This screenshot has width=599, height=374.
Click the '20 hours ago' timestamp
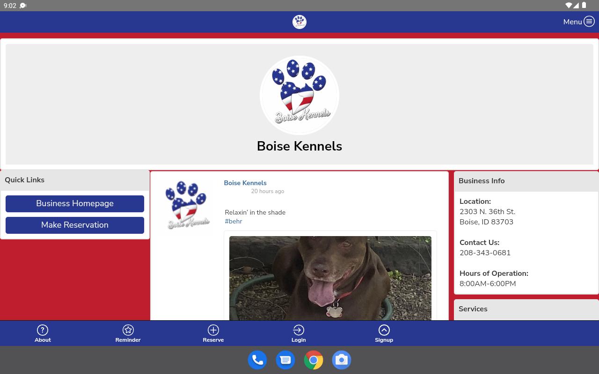268,191
